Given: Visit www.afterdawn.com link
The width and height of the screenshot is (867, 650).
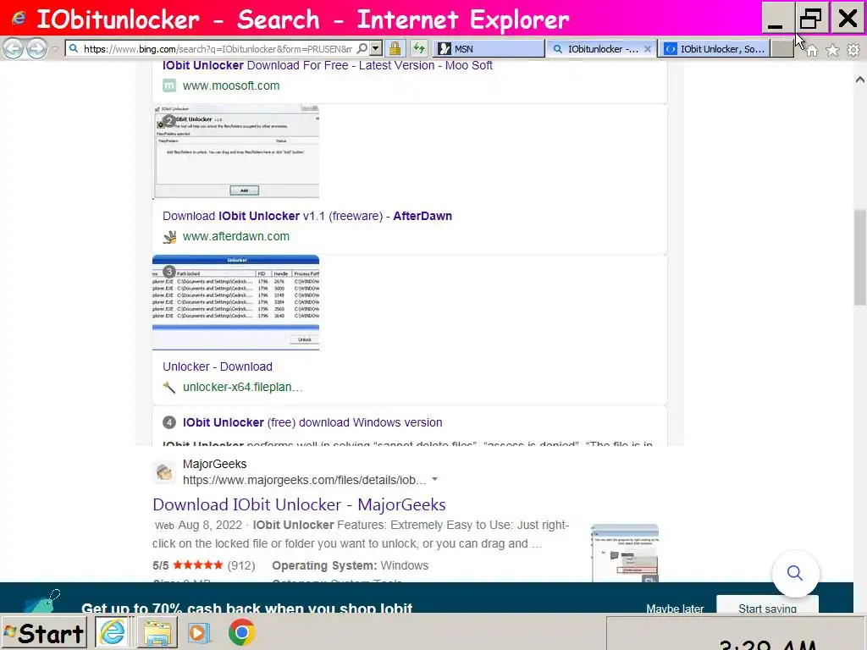Looking at the screenshot, I should tap(236, 237).
